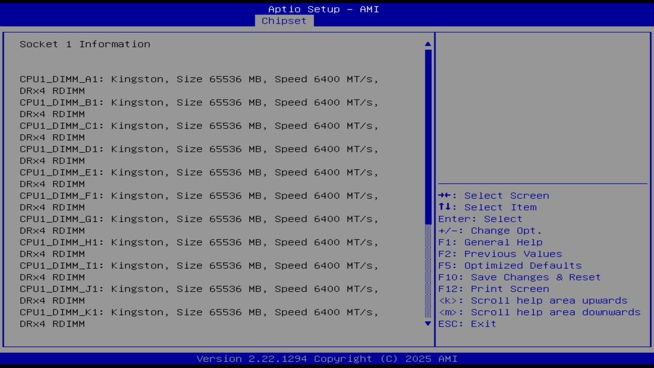Select the CPU1_DIMM_K1 memory entry
The image size is (654, 368).
199,312
